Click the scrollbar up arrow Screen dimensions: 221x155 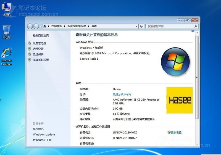tap(197, 33)
